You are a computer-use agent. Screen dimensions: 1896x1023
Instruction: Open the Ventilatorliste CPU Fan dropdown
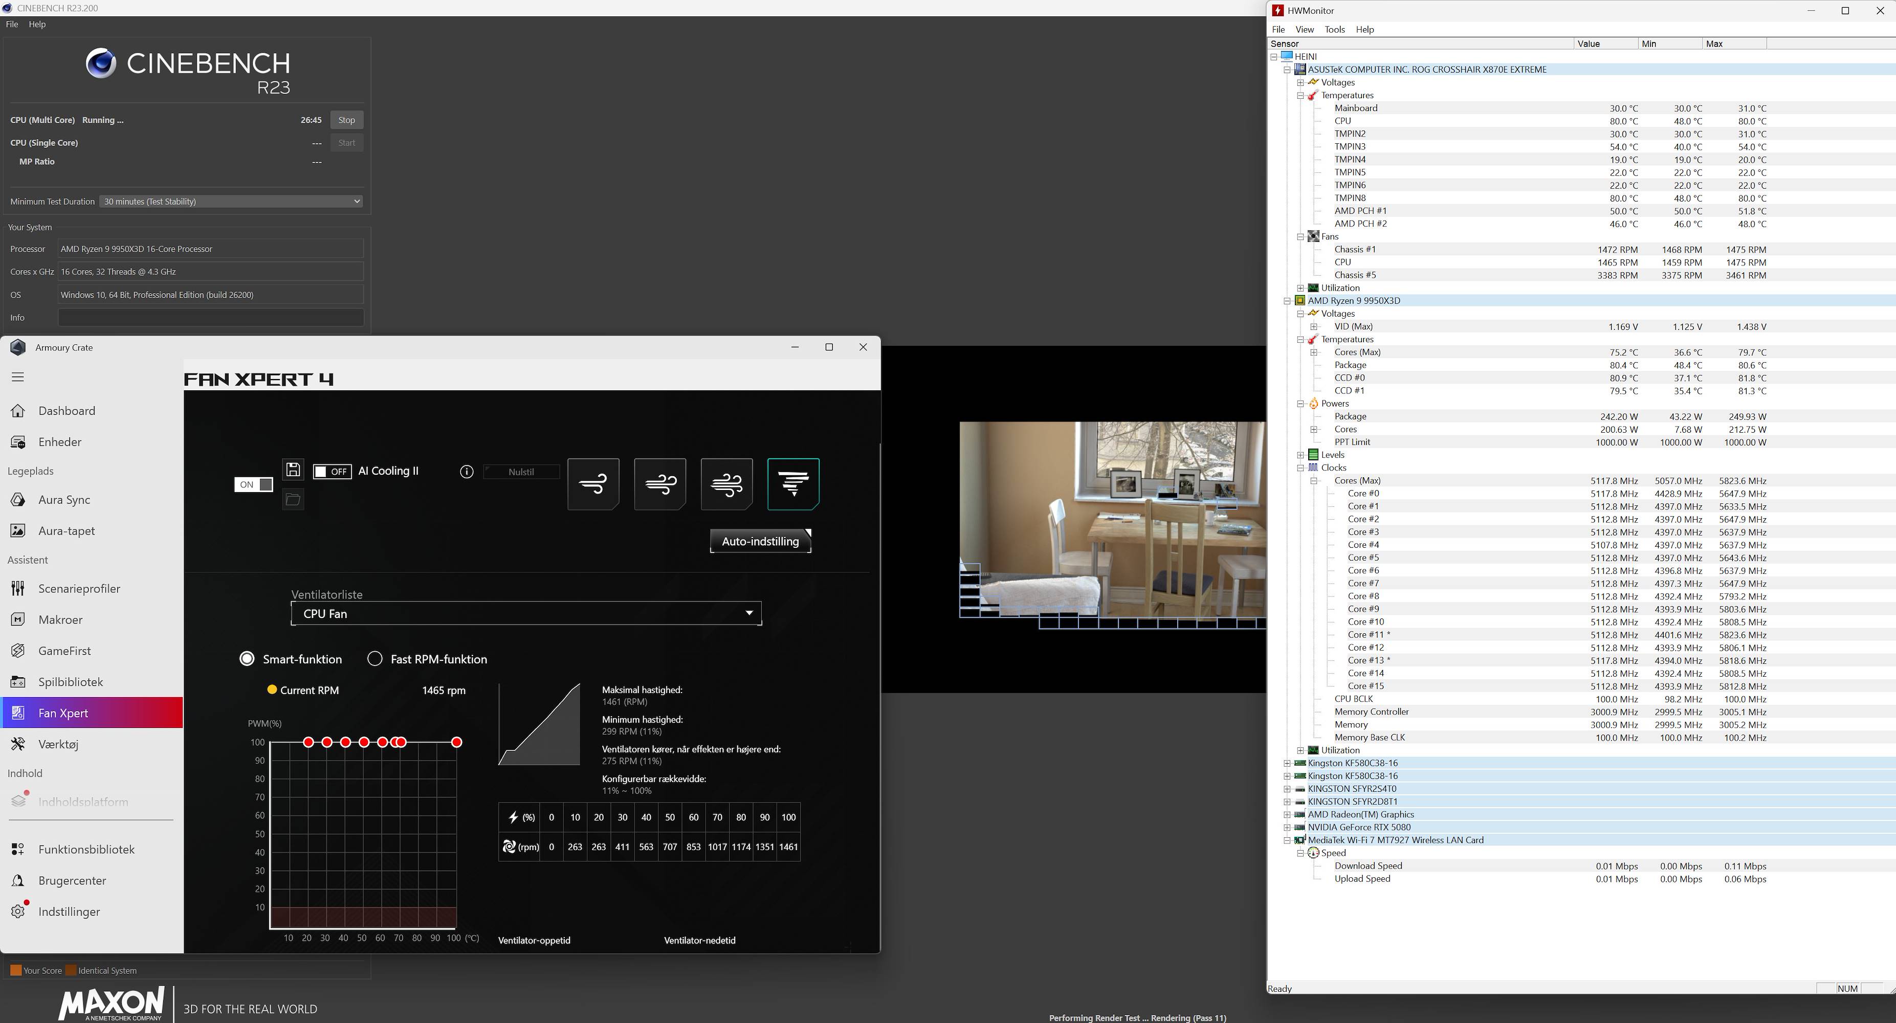526,614
